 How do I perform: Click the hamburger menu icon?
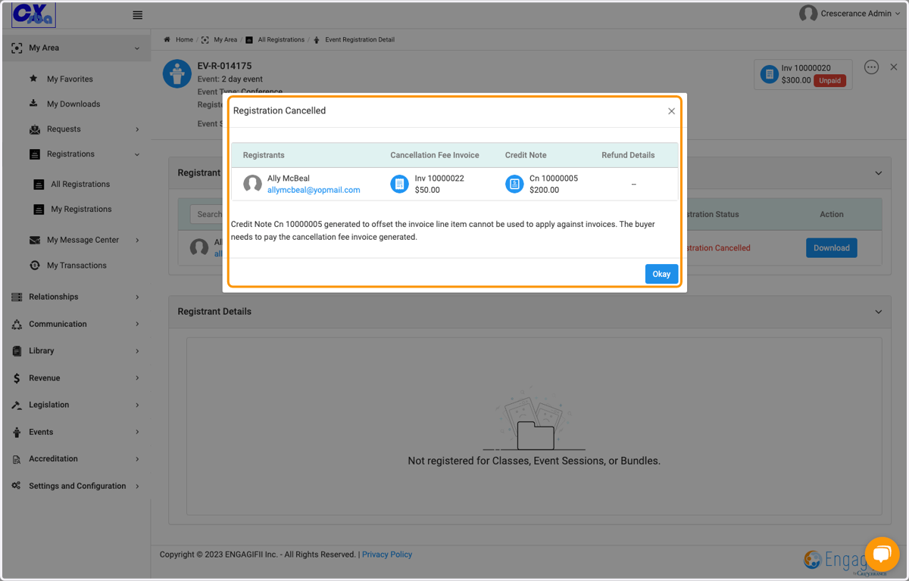(x=137, y=15)
